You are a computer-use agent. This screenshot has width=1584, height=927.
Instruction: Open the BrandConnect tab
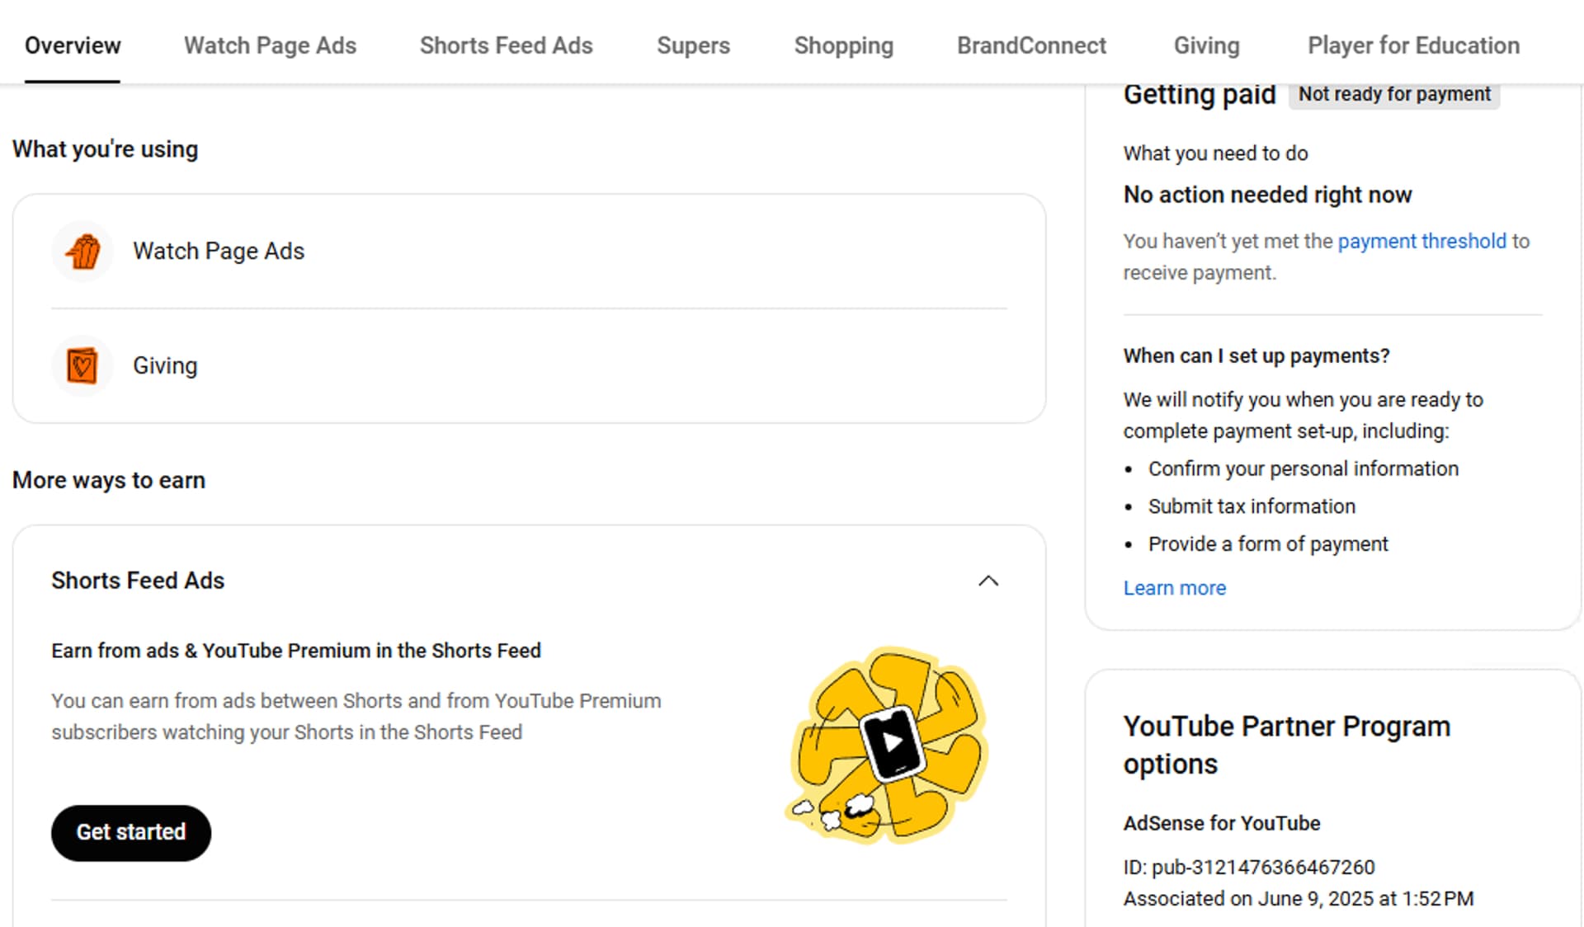click(x=1031, y=45)
